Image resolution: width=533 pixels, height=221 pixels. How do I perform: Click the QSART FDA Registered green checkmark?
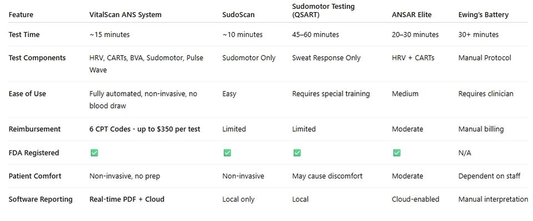297,153
